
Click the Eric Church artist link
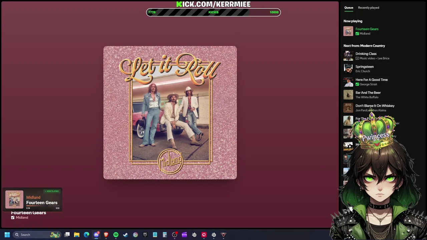[x=363, y=71]
